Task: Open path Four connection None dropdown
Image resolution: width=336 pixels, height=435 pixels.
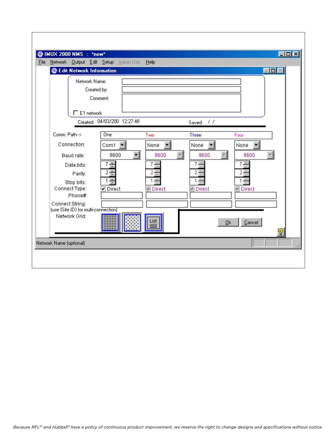Action: click(x=256, y=145)
